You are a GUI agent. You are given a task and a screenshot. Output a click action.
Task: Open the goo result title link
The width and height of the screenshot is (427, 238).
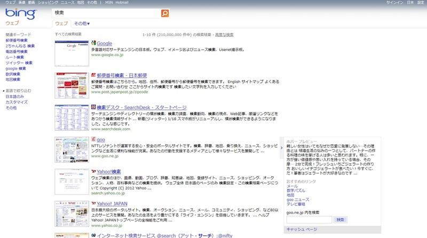point(101,140)
